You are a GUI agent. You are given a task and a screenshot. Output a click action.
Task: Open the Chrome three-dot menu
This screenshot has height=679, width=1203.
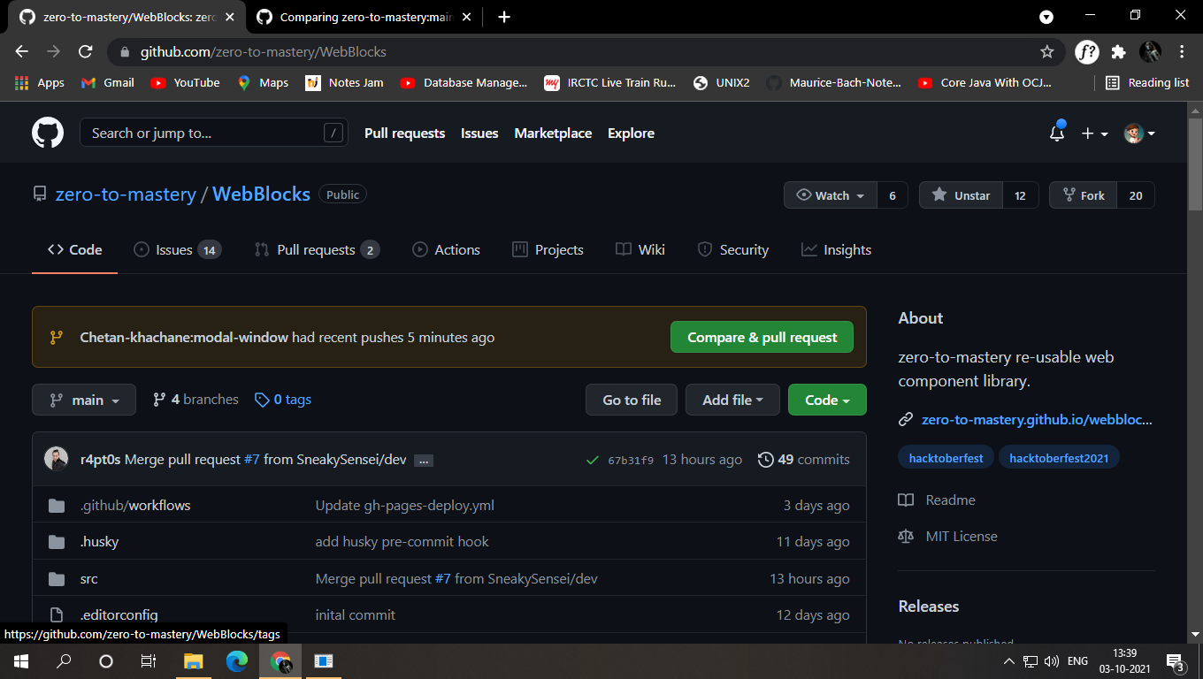(1182, 52)
